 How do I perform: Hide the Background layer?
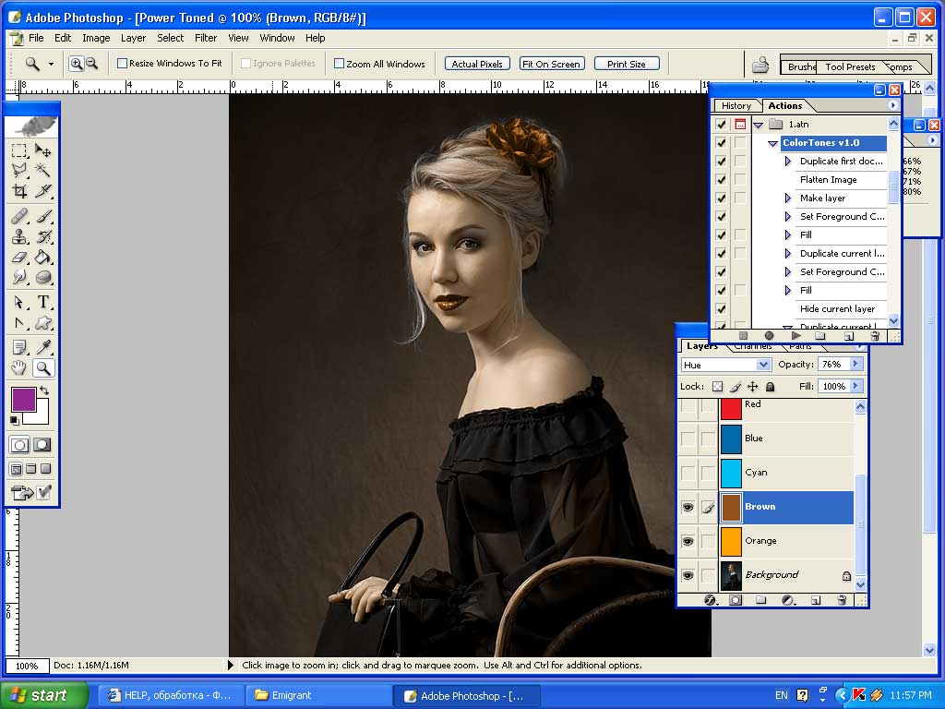click(x=688, y=575)
